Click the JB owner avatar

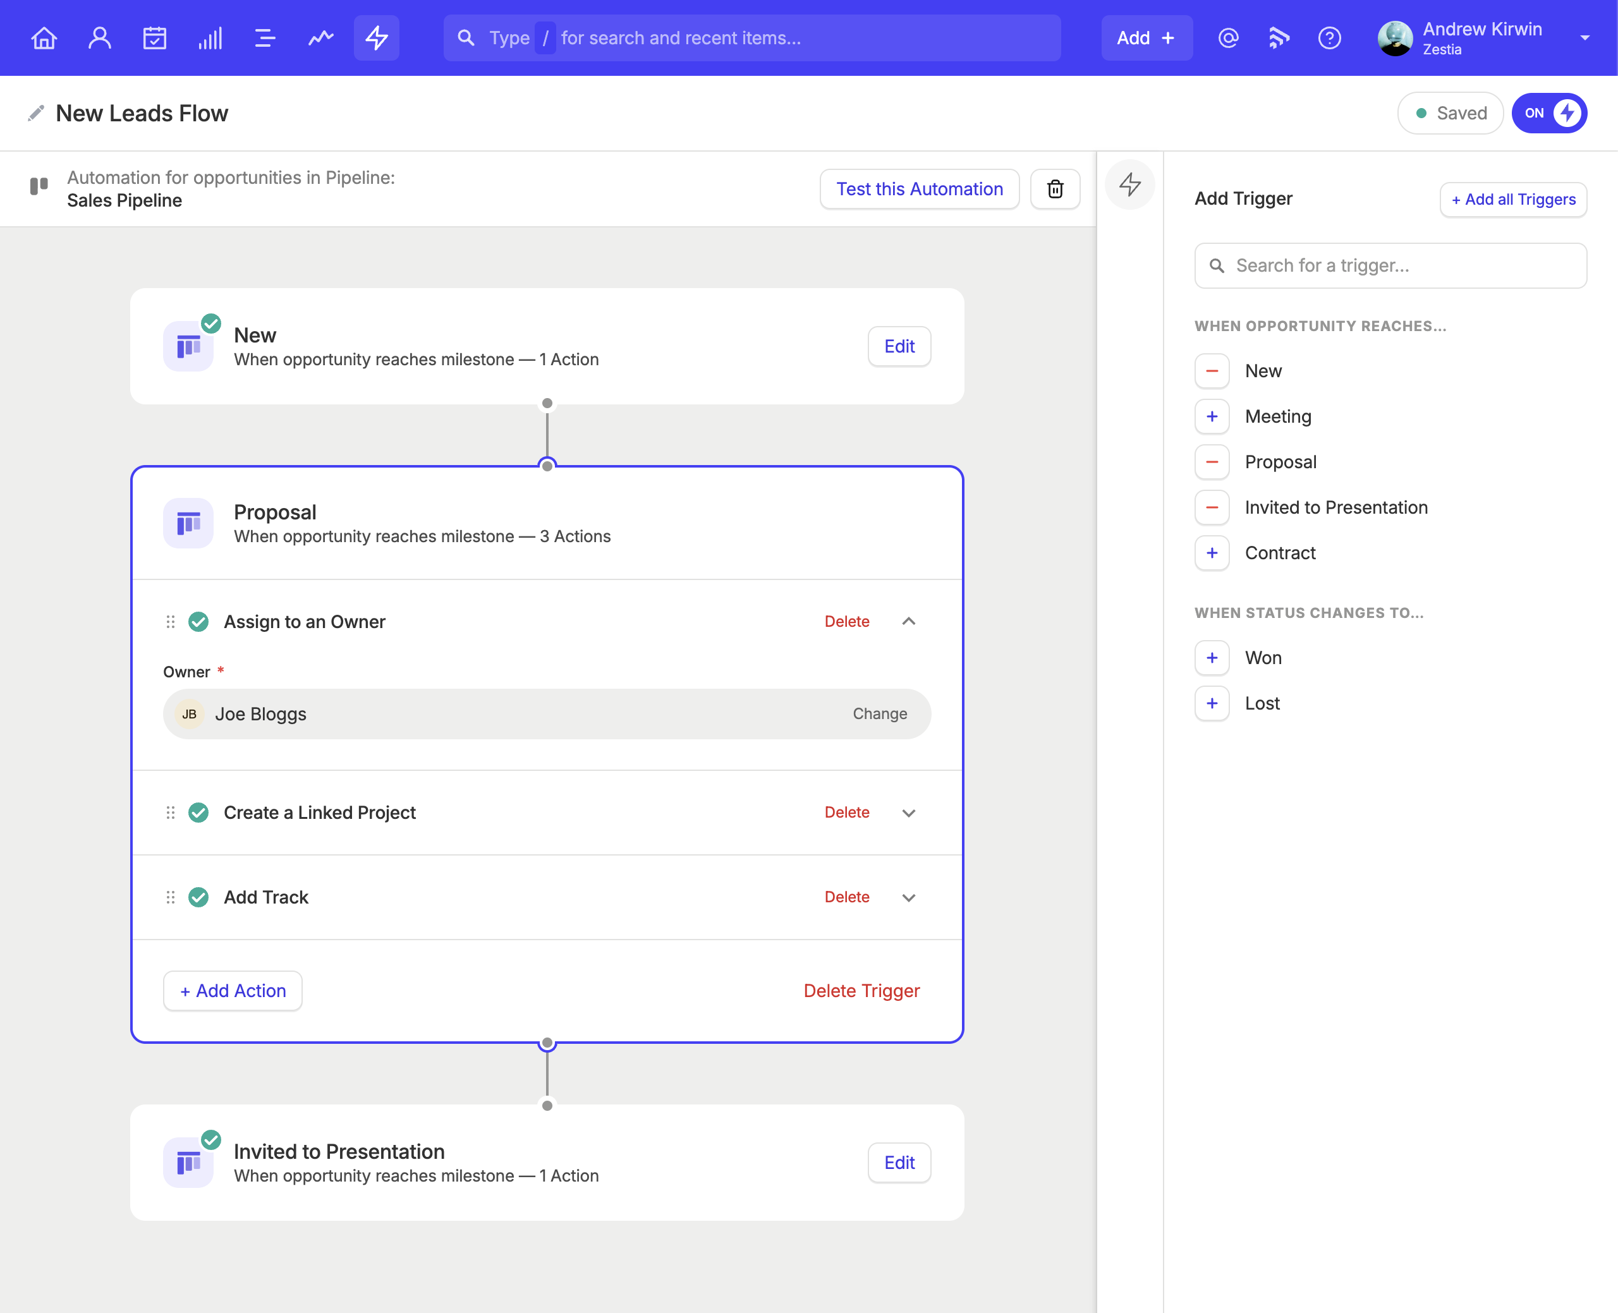(189, 714)
